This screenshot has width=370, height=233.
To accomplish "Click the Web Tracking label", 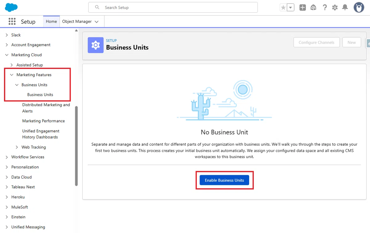I will pos(34,147).
